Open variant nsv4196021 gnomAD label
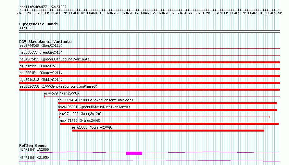Image resolution: width=289 pixels, height=165 pixels. [94, 107]
